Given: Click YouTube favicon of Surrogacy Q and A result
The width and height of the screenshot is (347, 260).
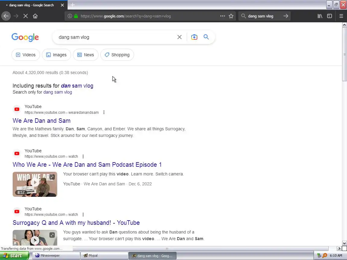Looking at the screenshot, I should click(17, 212).
